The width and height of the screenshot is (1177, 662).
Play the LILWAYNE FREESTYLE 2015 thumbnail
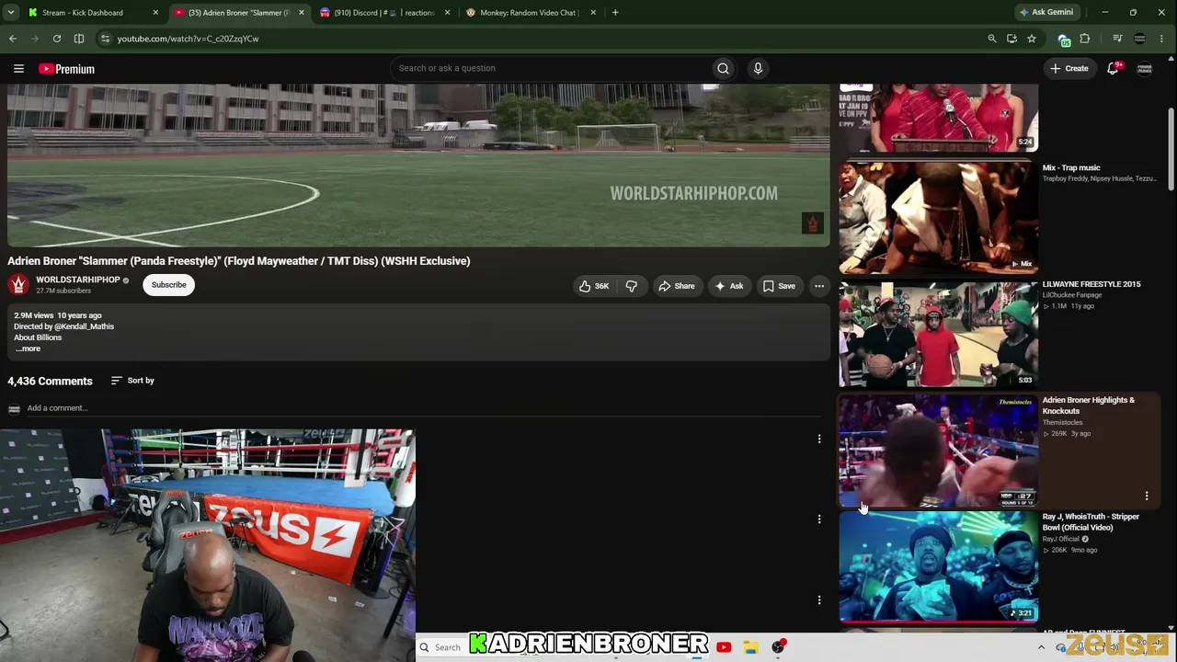point(938,333)
